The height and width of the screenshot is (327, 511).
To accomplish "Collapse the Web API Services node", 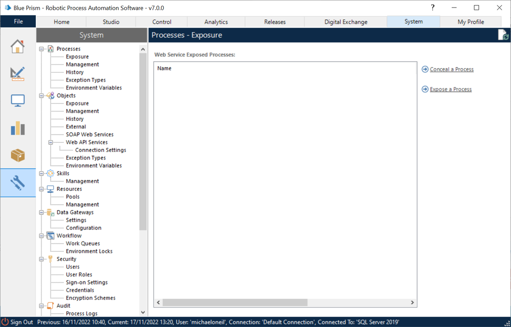I will click(51, 142).
